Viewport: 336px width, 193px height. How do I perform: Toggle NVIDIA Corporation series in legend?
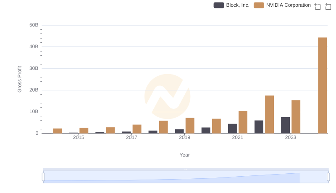coord(282,5)
